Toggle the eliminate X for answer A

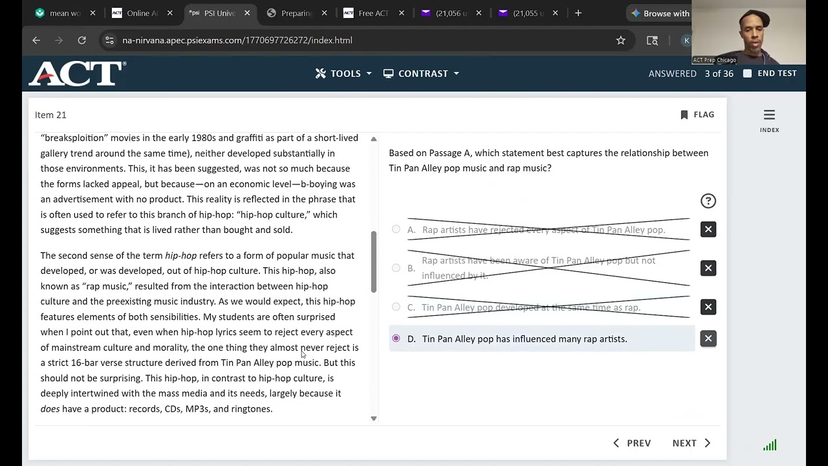[x=708, y=229]
